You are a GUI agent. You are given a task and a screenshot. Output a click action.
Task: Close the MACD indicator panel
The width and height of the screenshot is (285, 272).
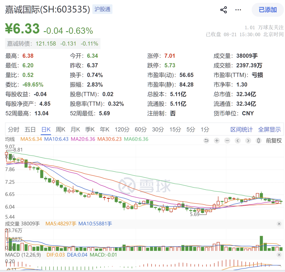(x=279, y=255)
